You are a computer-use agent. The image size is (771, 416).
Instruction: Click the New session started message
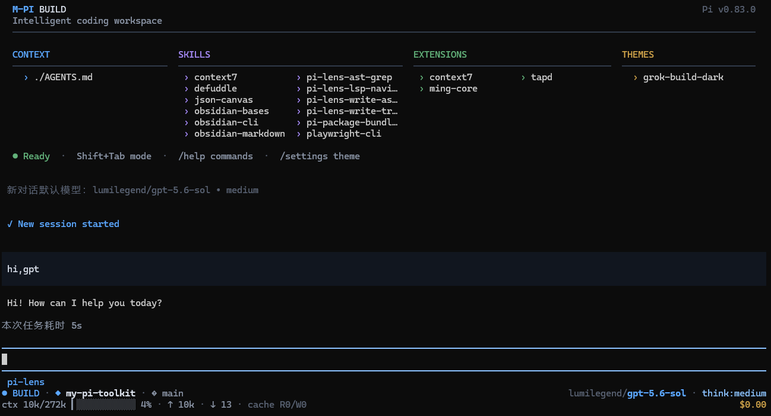click(x=63, y=224)
